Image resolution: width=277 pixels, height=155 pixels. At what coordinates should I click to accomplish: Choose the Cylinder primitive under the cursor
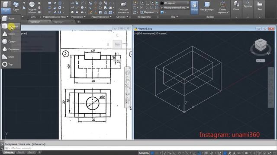10,26
